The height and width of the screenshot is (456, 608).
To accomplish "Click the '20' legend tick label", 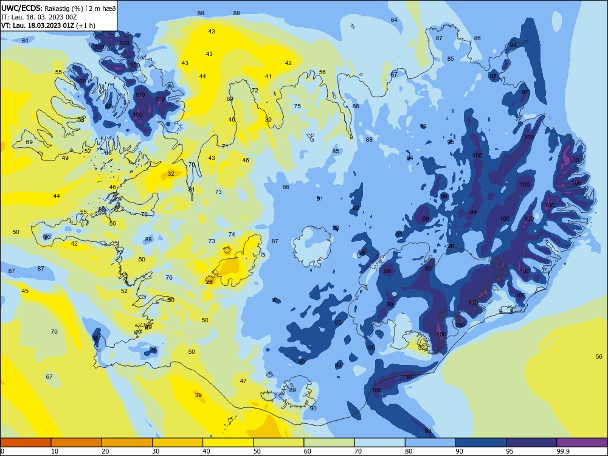I will (105, 451).
